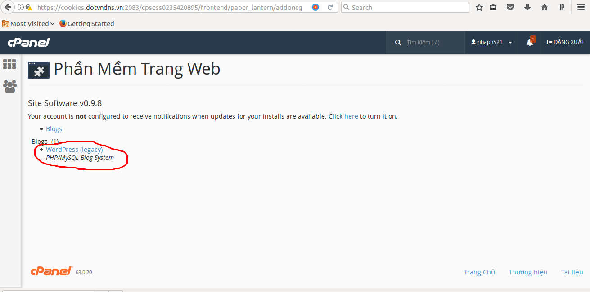590x292 pixels.
Task: Open downloads arrow icon
Action: [x=527, y=7]
